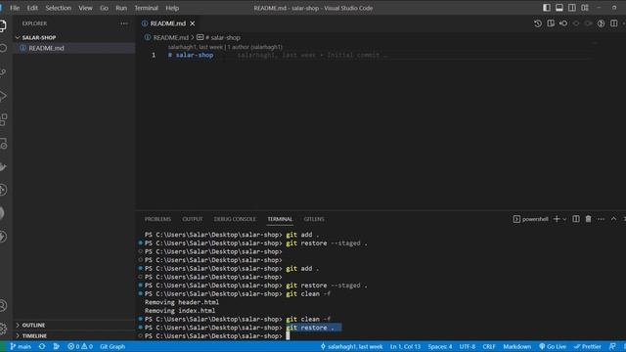
Task: Synchronize changes icon in status bar
Action: point(42,346)
